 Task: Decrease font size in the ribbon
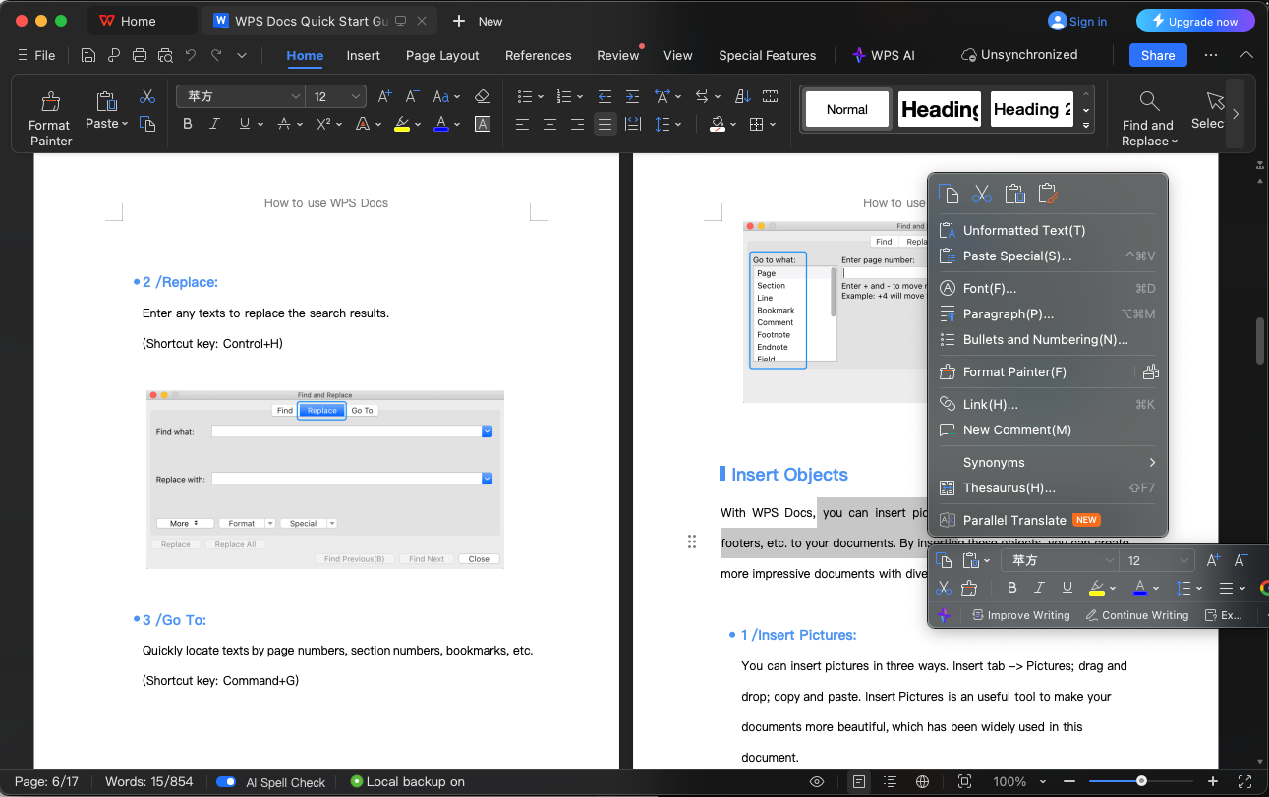pos(412,96)
